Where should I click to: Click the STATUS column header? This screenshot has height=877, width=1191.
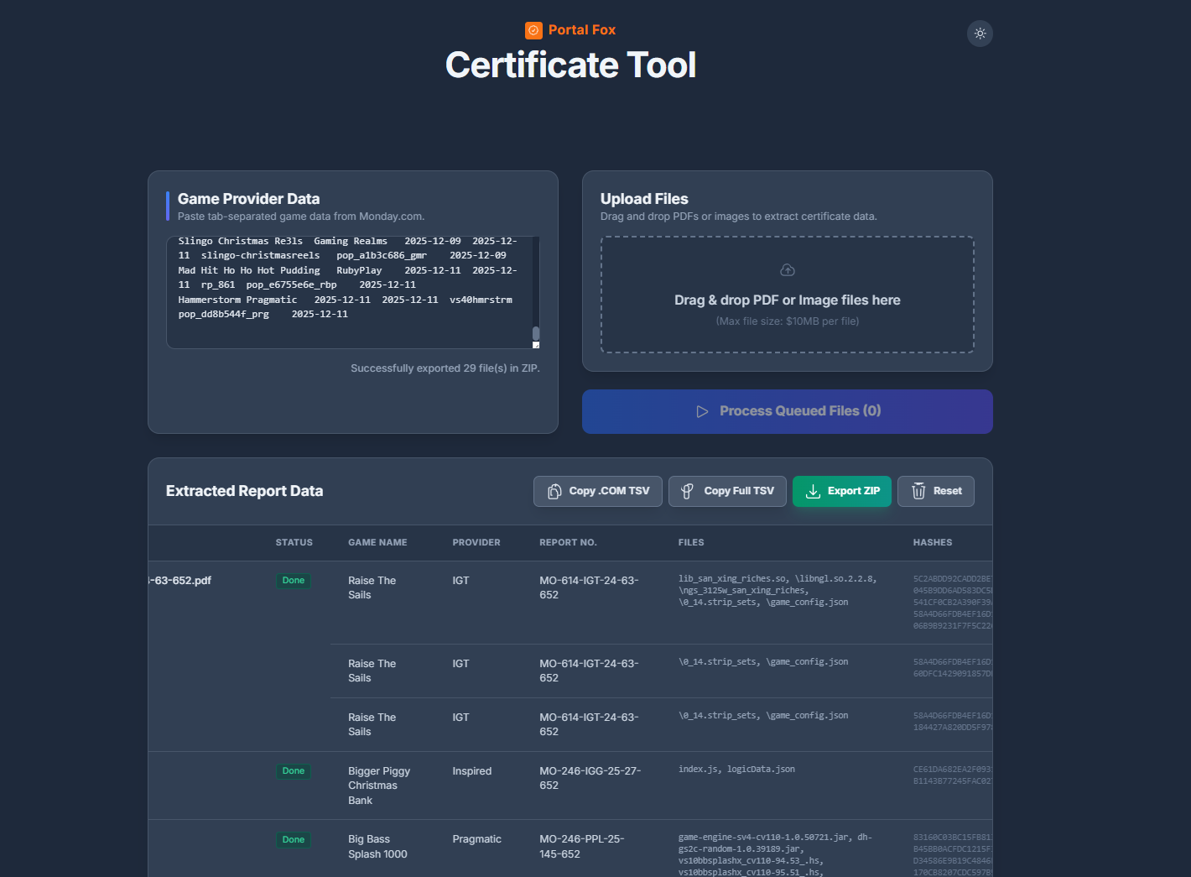point(294,543)
